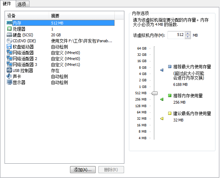Select the 处理器 row label
The image size is (220, 178).
pos(19,29)
